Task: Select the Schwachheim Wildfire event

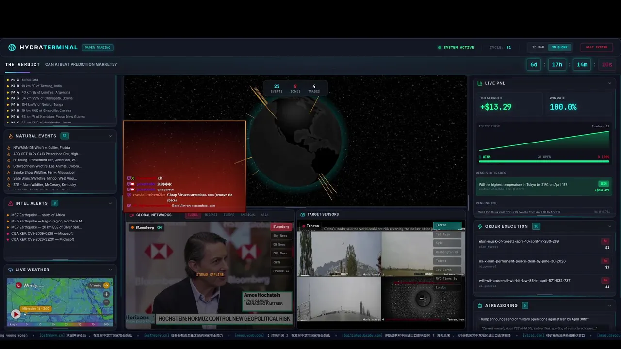Action: [48, 166]
